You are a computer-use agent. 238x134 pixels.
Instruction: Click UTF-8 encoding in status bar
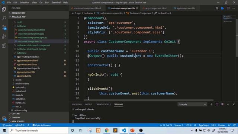[x=189, y=125]
